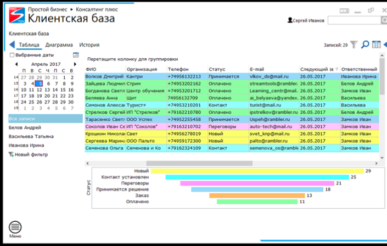This screenshot has width=387, height=246.
Task: Click the magnifier search icon near Записей
Action: 365,44
